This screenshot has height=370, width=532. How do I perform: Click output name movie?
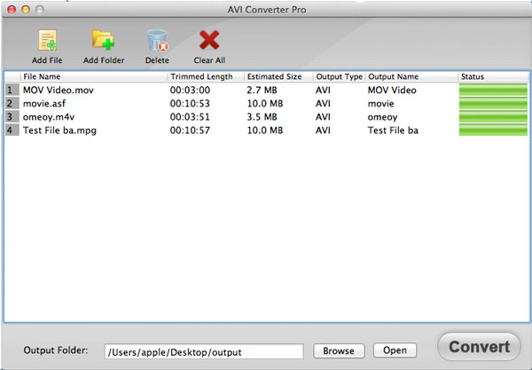point(380,104)
